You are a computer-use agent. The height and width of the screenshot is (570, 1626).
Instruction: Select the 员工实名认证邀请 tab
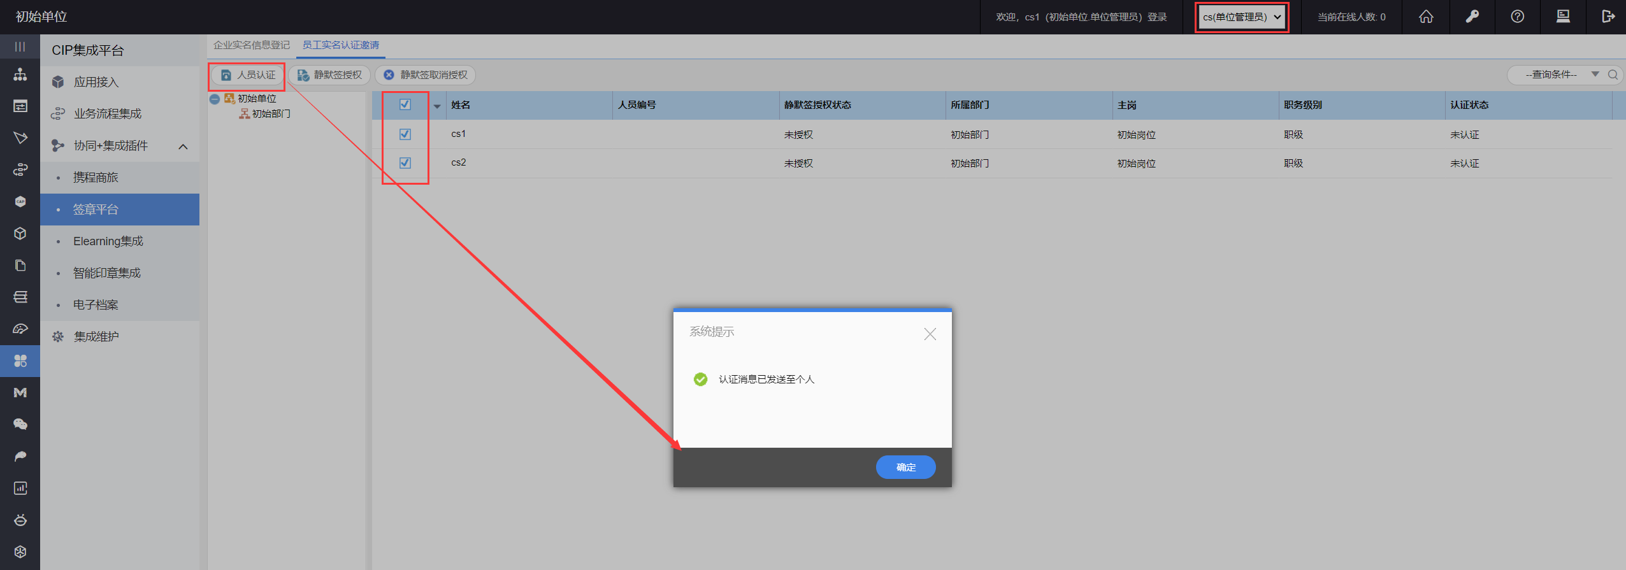[341, 45]
